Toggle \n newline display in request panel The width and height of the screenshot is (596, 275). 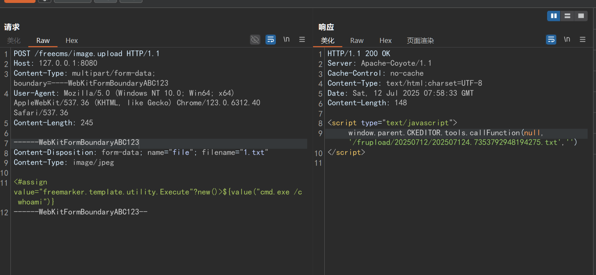pos(286,39)
